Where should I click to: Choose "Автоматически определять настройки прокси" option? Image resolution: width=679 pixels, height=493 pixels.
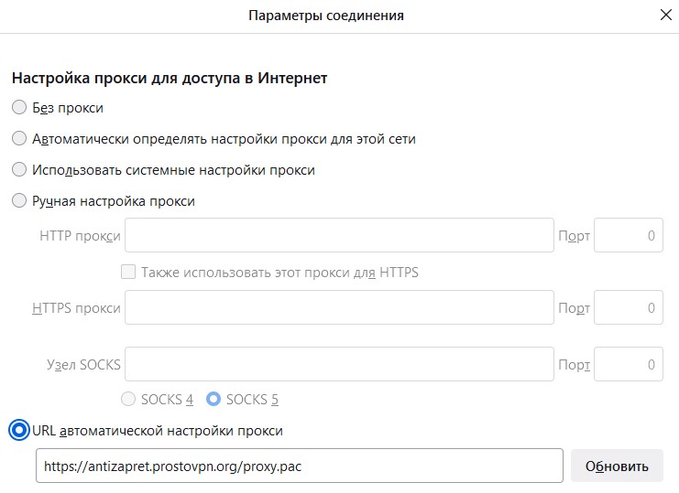pyautogui.click(x=19, y=139)
